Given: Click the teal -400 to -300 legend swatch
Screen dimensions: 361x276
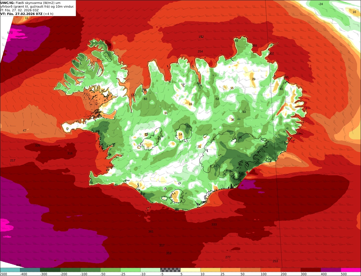Looking at the screenshot, I should coord(30,270).
